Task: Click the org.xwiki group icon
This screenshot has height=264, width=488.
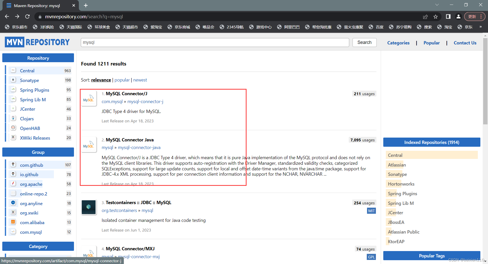Action: tap(13, 212)
